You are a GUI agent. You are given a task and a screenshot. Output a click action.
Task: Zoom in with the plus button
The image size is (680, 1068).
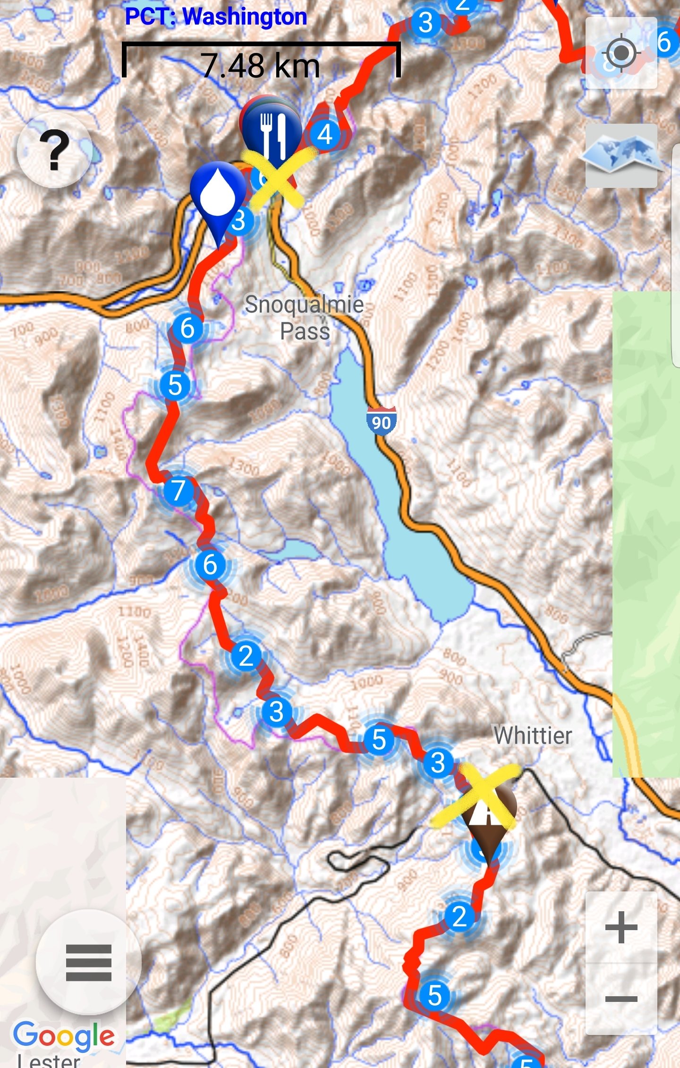point(621,927)
